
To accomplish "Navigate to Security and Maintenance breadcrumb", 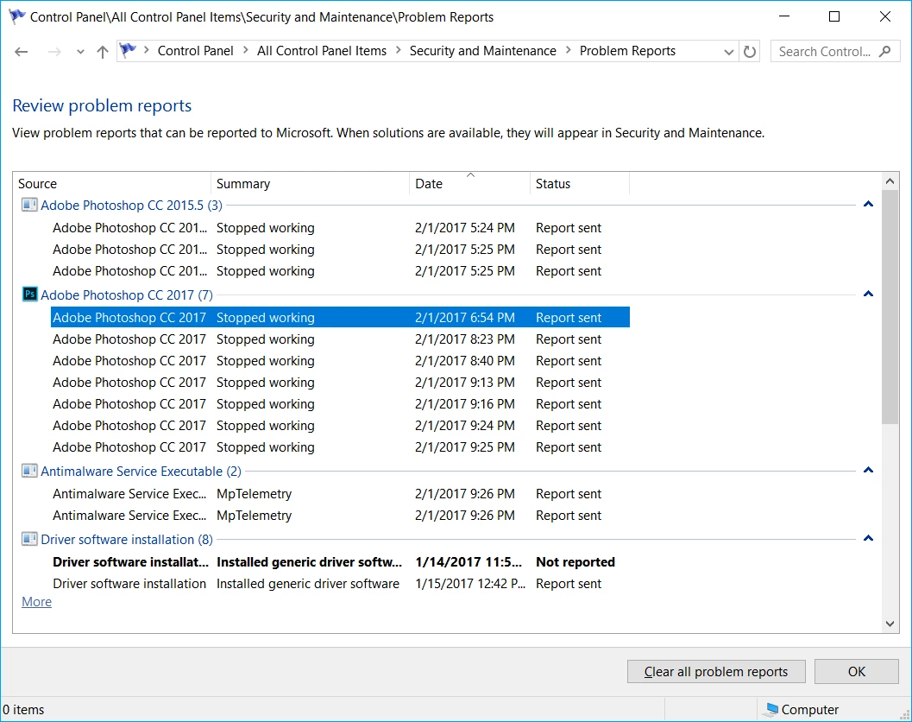I will tap(483, 51).
